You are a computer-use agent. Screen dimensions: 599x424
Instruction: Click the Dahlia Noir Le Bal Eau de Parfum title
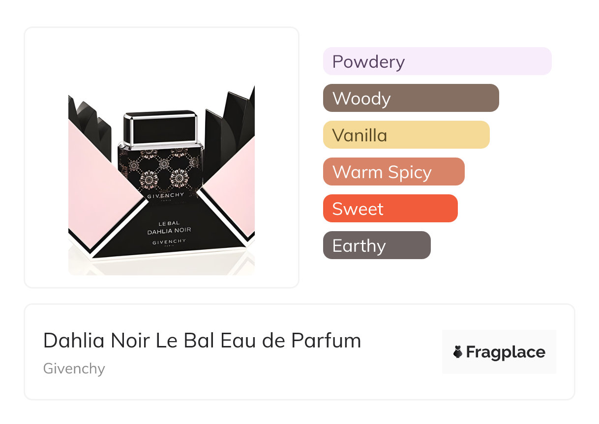202,341
